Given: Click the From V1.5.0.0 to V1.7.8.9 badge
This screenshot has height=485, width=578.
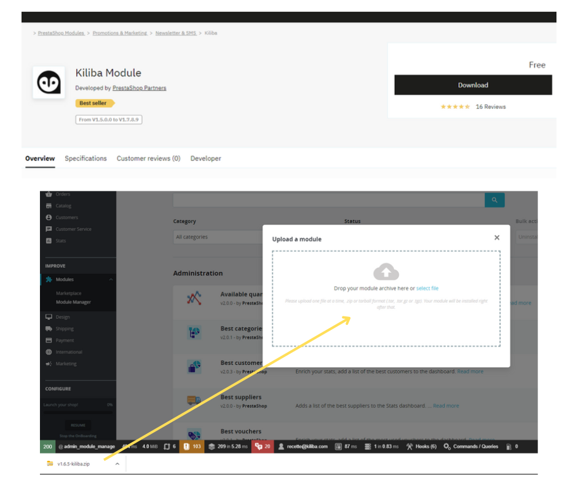Looking at the screenshot, I should [109, 120].
